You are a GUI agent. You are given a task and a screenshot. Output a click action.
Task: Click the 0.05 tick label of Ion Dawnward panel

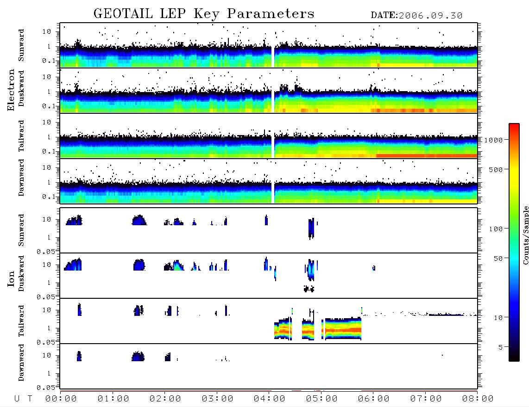46,388
